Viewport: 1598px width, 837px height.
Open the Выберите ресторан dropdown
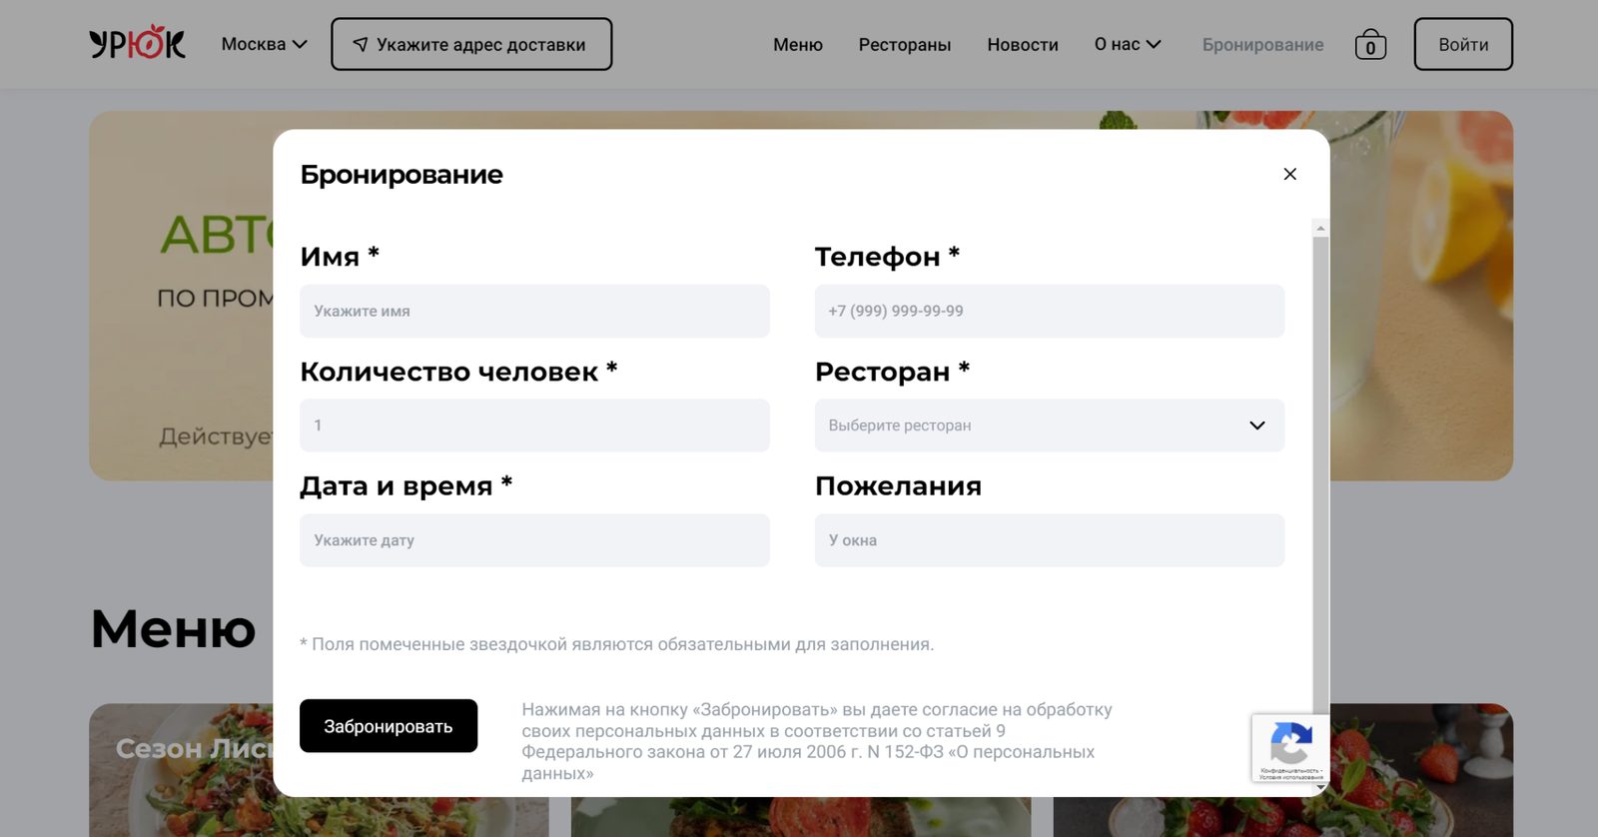click(1049, 425)
